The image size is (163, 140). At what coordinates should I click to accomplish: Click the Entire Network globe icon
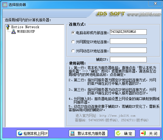pos(8,27)
